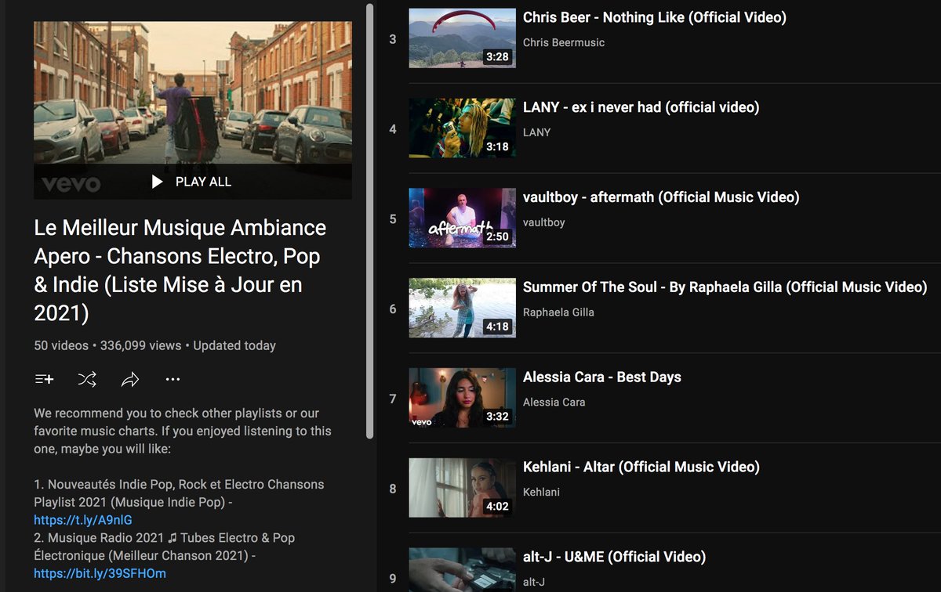Viewport: 941px width, 592px height.
Task: Open the Chris Beermusic channel
Action: [x=564, y=42]
